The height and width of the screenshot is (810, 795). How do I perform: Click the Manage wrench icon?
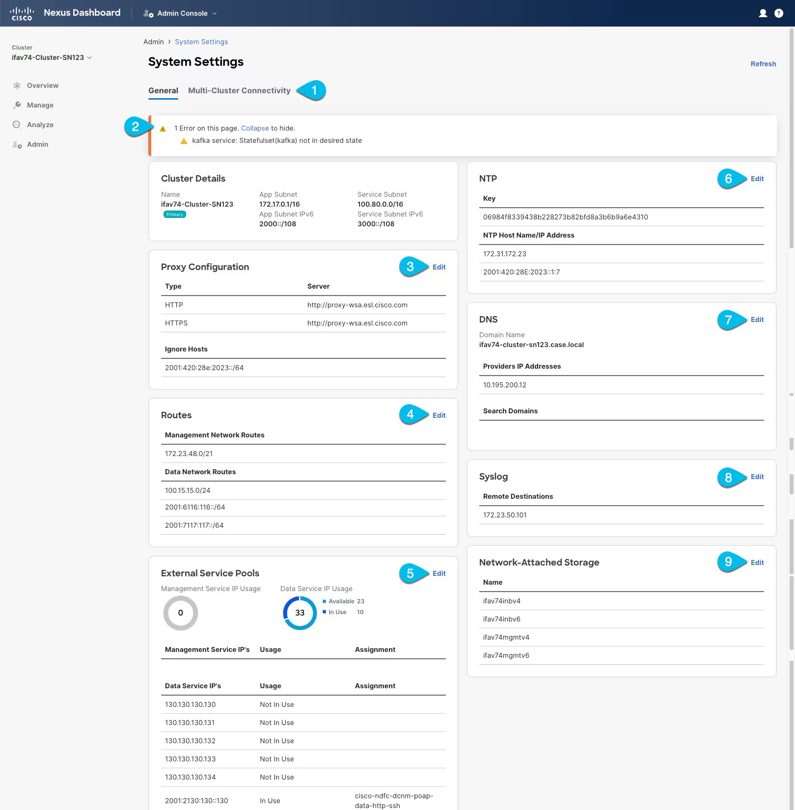pos(17,105)
